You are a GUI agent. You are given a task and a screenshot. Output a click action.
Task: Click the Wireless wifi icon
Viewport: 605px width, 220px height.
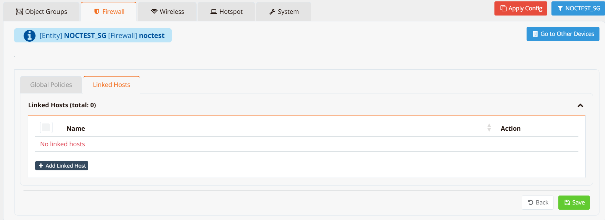pyautogui.click(x=154, y=11)
